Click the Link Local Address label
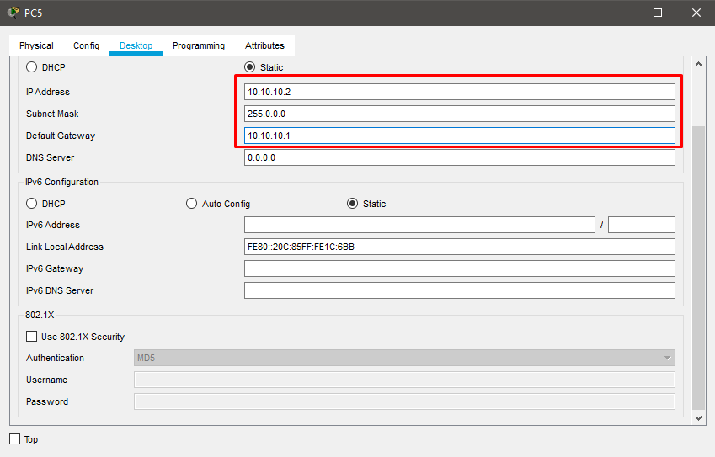 65,247
